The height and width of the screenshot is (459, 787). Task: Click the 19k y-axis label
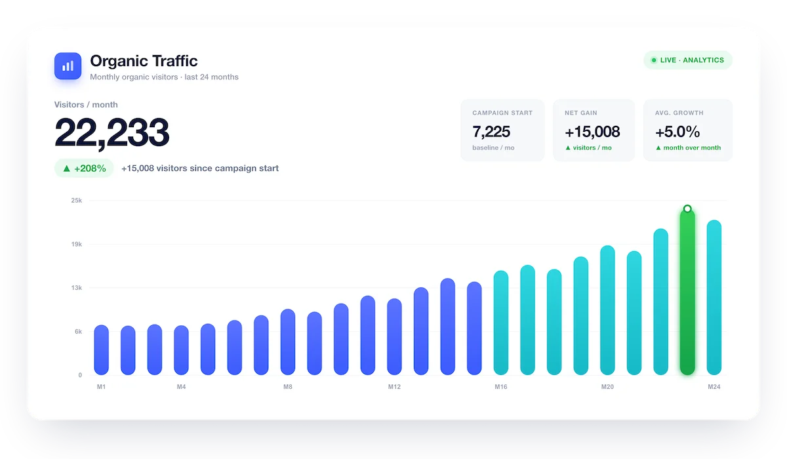[x=77, y=244]
